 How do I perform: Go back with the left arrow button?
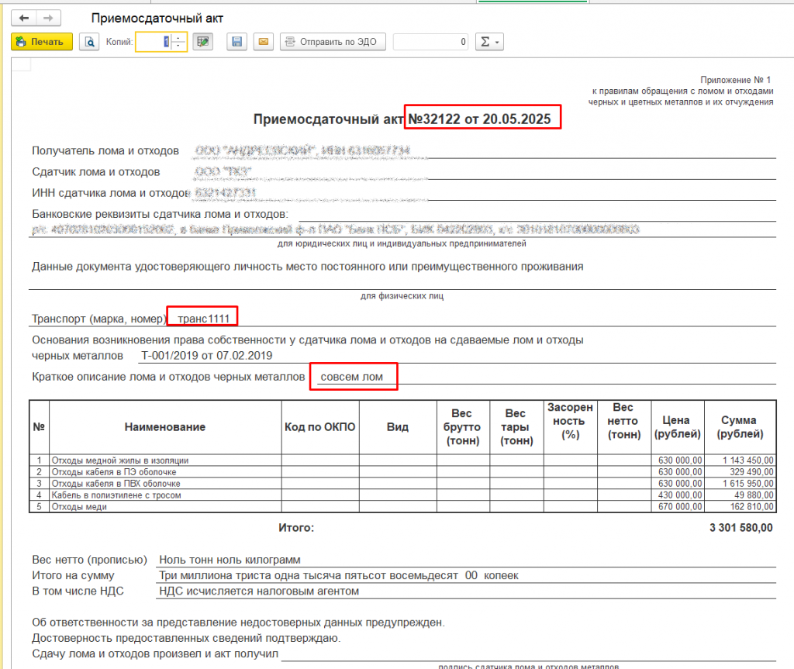(24, 19)
